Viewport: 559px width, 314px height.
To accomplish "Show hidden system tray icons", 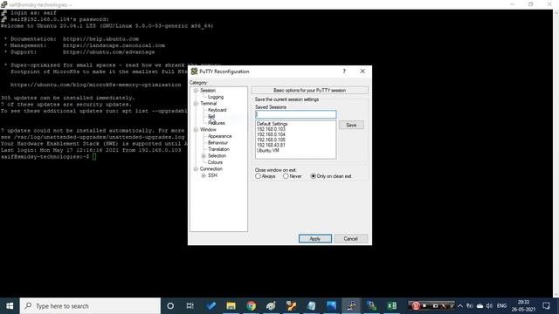I will click(460, 306).
